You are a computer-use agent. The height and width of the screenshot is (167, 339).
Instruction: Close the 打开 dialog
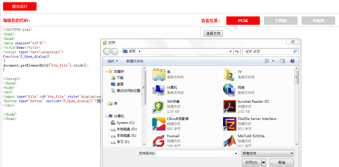pyautogui.click(x=293, y=41)
